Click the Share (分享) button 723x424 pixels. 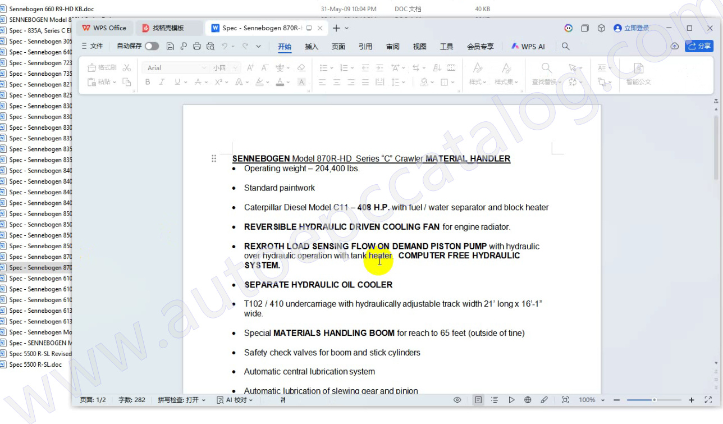click(x=699, y=46)
